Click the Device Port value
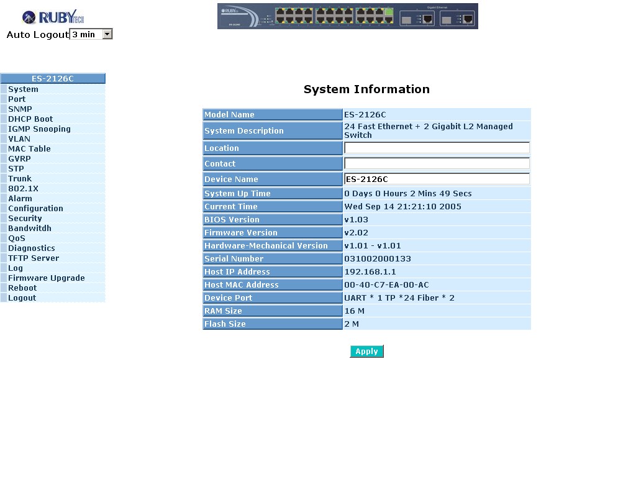This screenshot has height=477, width=636. [399, 298]
